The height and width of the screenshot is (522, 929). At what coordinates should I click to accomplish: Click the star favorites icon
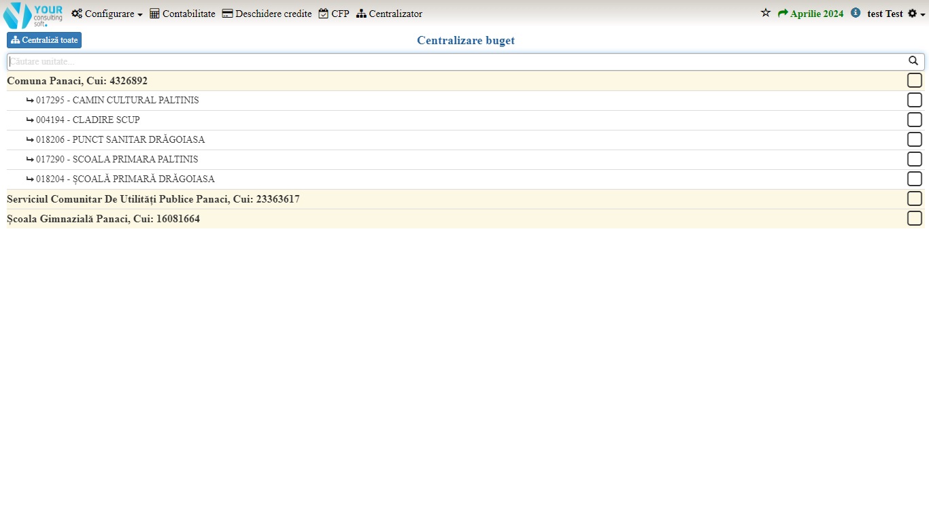pyautogui.click(x=766, y=13)
